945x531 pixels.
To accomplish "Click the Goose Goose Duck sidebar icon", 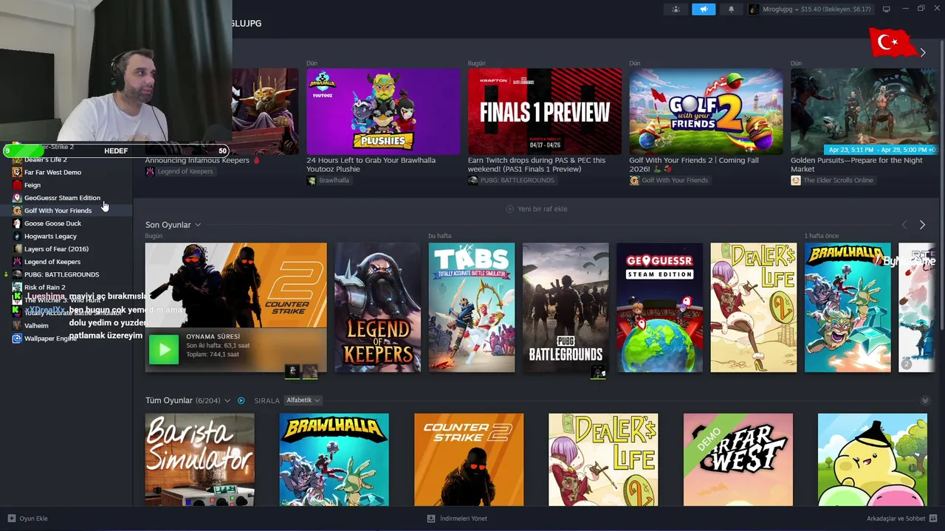I will 17,223.
